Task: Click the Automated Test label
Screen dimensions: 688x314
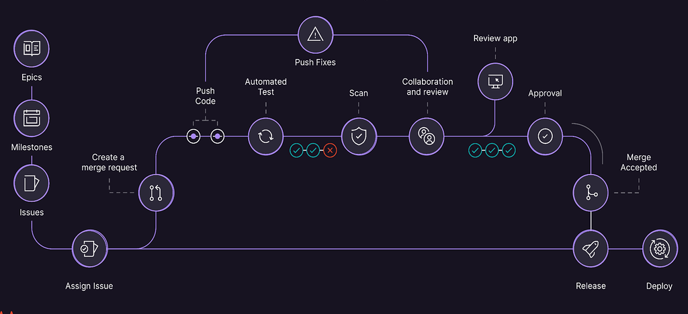Action: [x=266, y=87]
